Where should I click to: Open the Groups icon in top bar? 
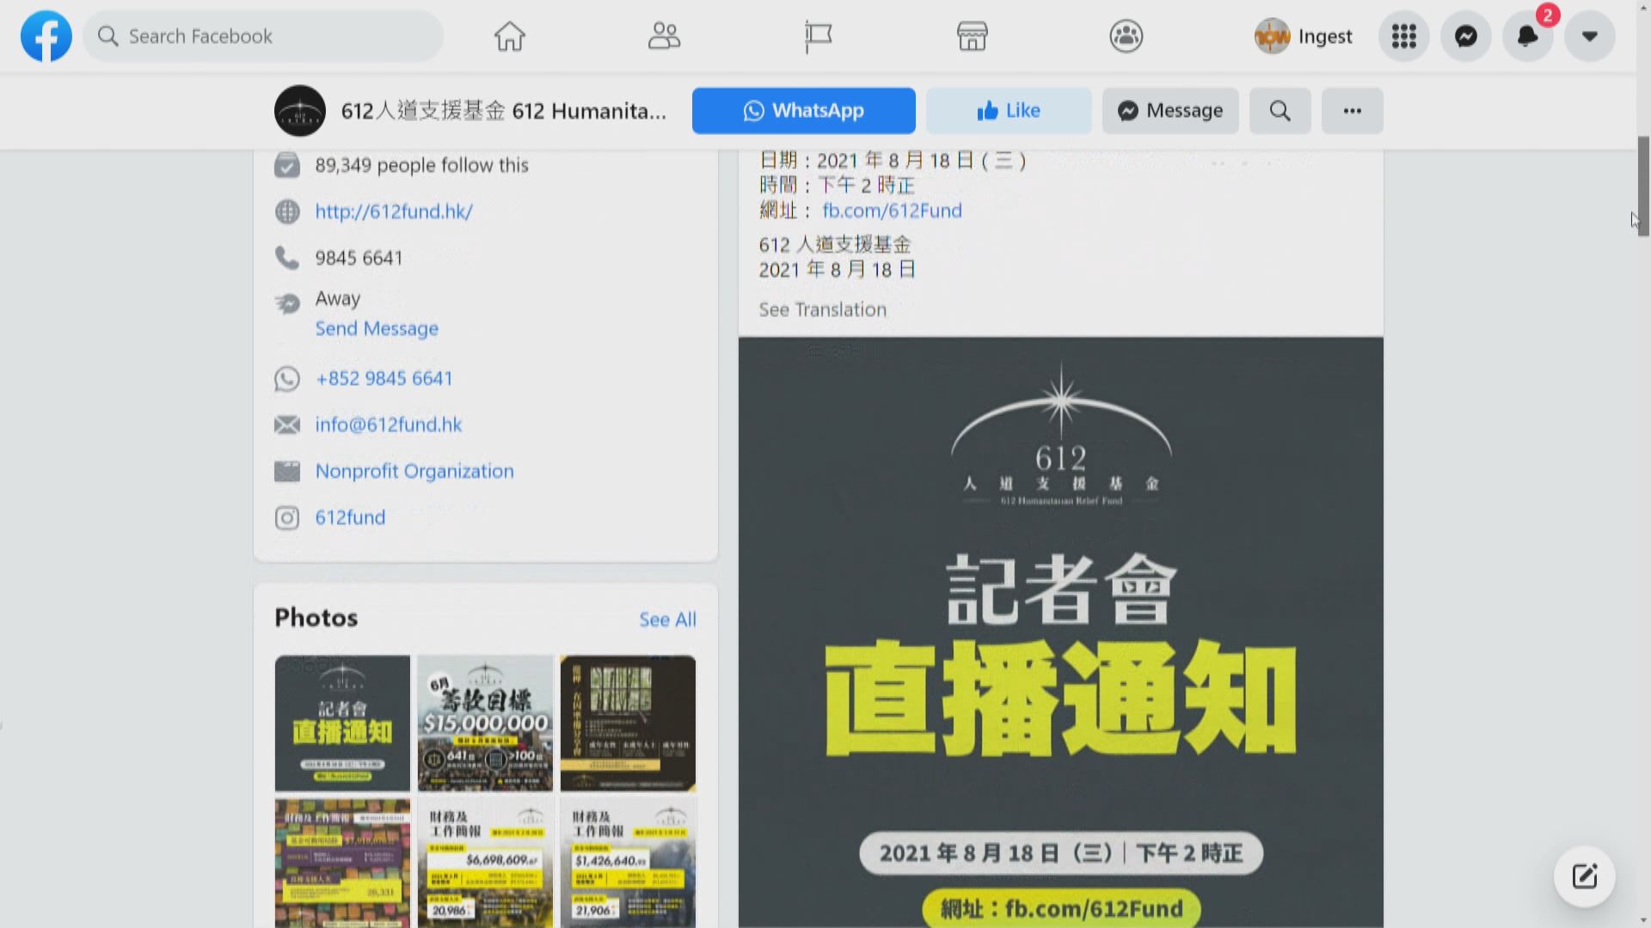(1126, 36)
